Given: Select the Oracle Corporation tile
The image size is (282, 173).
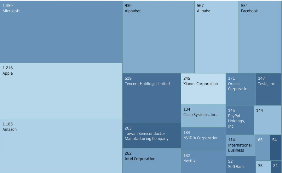Looking at the screenshot, I should (241, 89).
